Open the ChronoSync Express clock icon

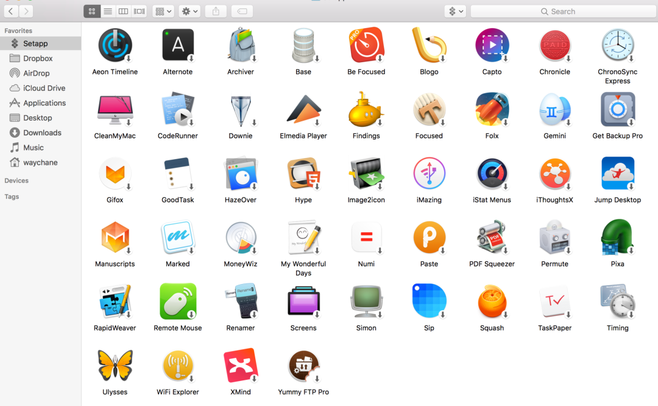618,45
